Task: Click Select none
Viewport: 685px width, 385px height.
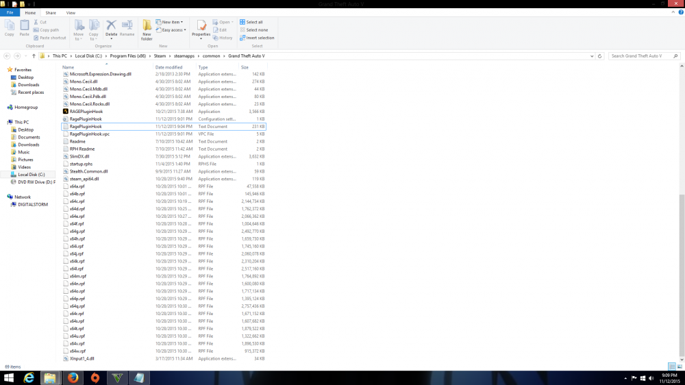Action: pos(254,29)
